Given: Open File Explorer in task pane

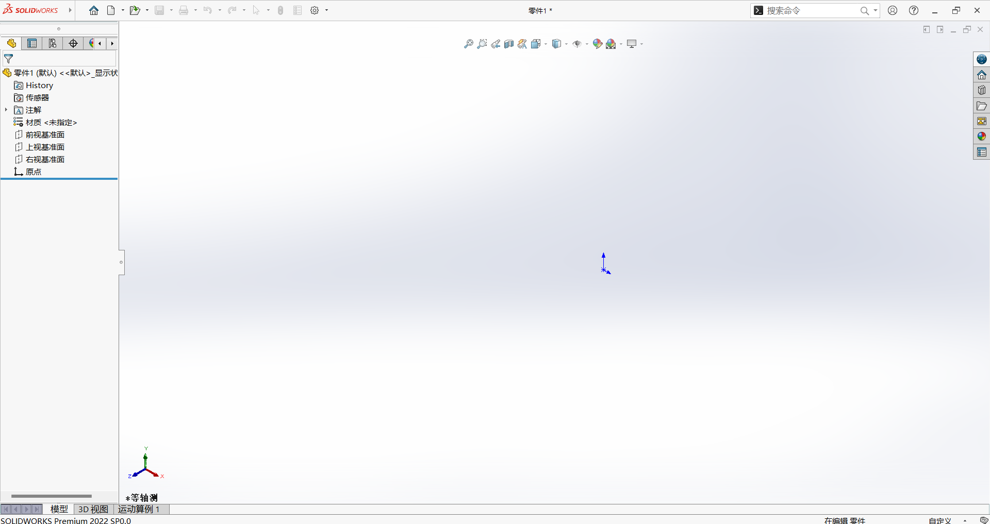Looking at the screenshot, I should coord(981,106).
